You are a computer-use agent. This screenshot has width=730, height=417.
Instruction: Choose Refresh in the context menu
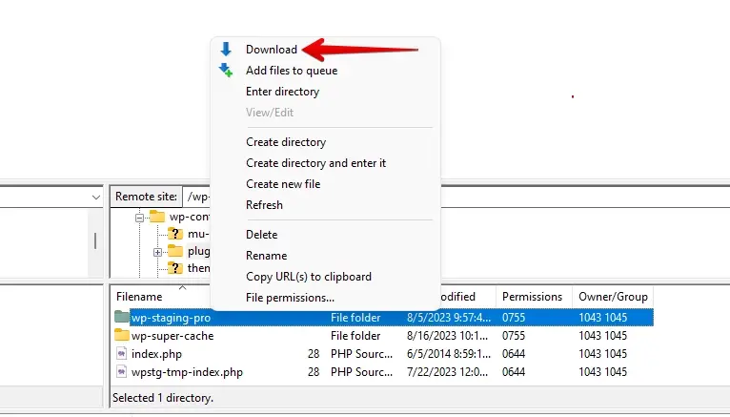pos(264,205)
